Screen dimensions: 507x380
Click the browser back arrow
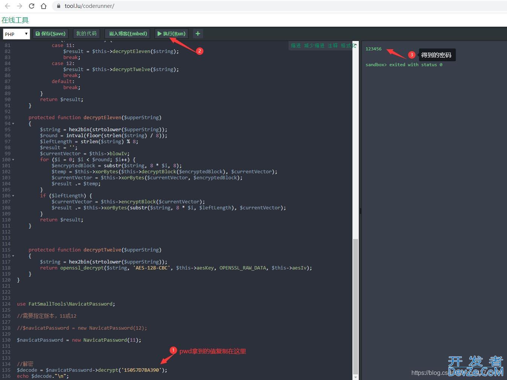click(8, 6)
